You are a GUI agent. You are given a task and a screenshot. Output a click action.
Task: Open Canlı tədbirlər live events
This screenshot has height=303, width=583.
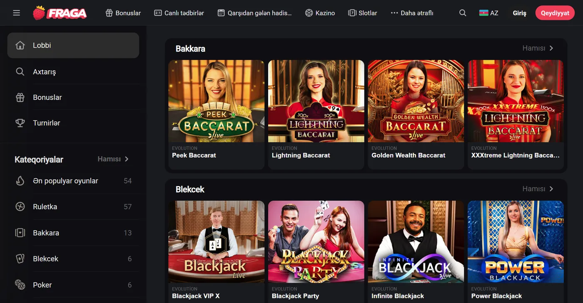pos(179,13)
